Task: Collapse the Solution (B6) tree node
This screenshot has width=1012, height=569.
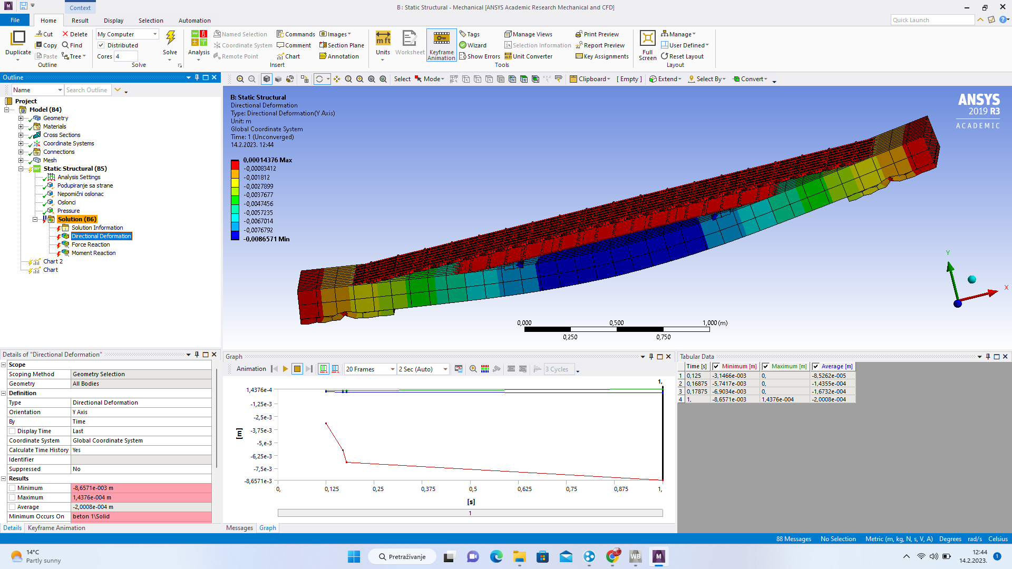Action: click(35, 219)
